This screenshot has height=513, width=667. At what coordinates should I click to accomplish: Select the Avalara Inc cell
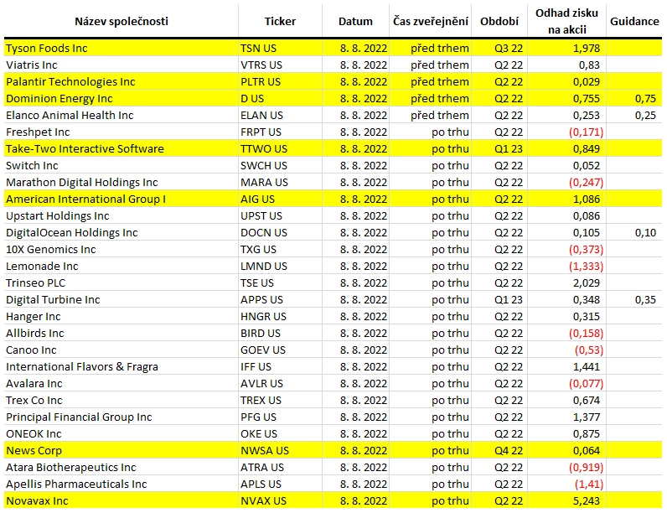122,383
